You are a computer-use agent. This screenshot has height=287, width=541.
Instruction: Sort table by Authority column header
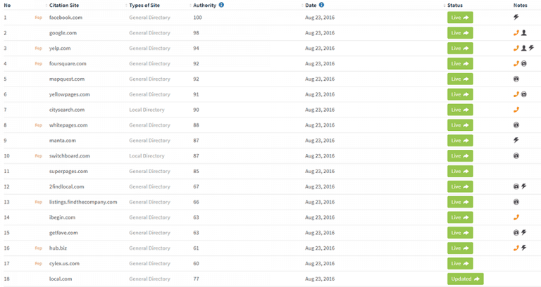(x=204, y=5)
